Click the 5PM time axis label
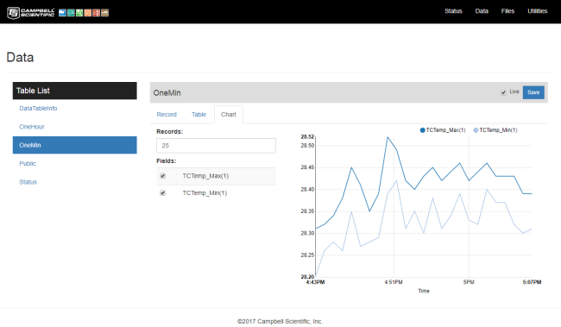 469,282
